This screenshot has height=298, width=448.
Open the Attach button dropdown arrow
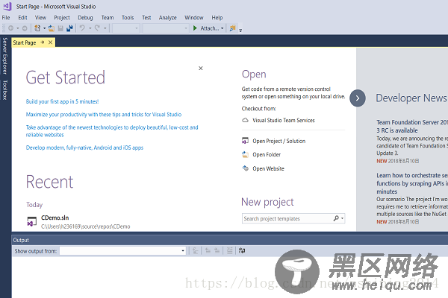click(222, 28)
